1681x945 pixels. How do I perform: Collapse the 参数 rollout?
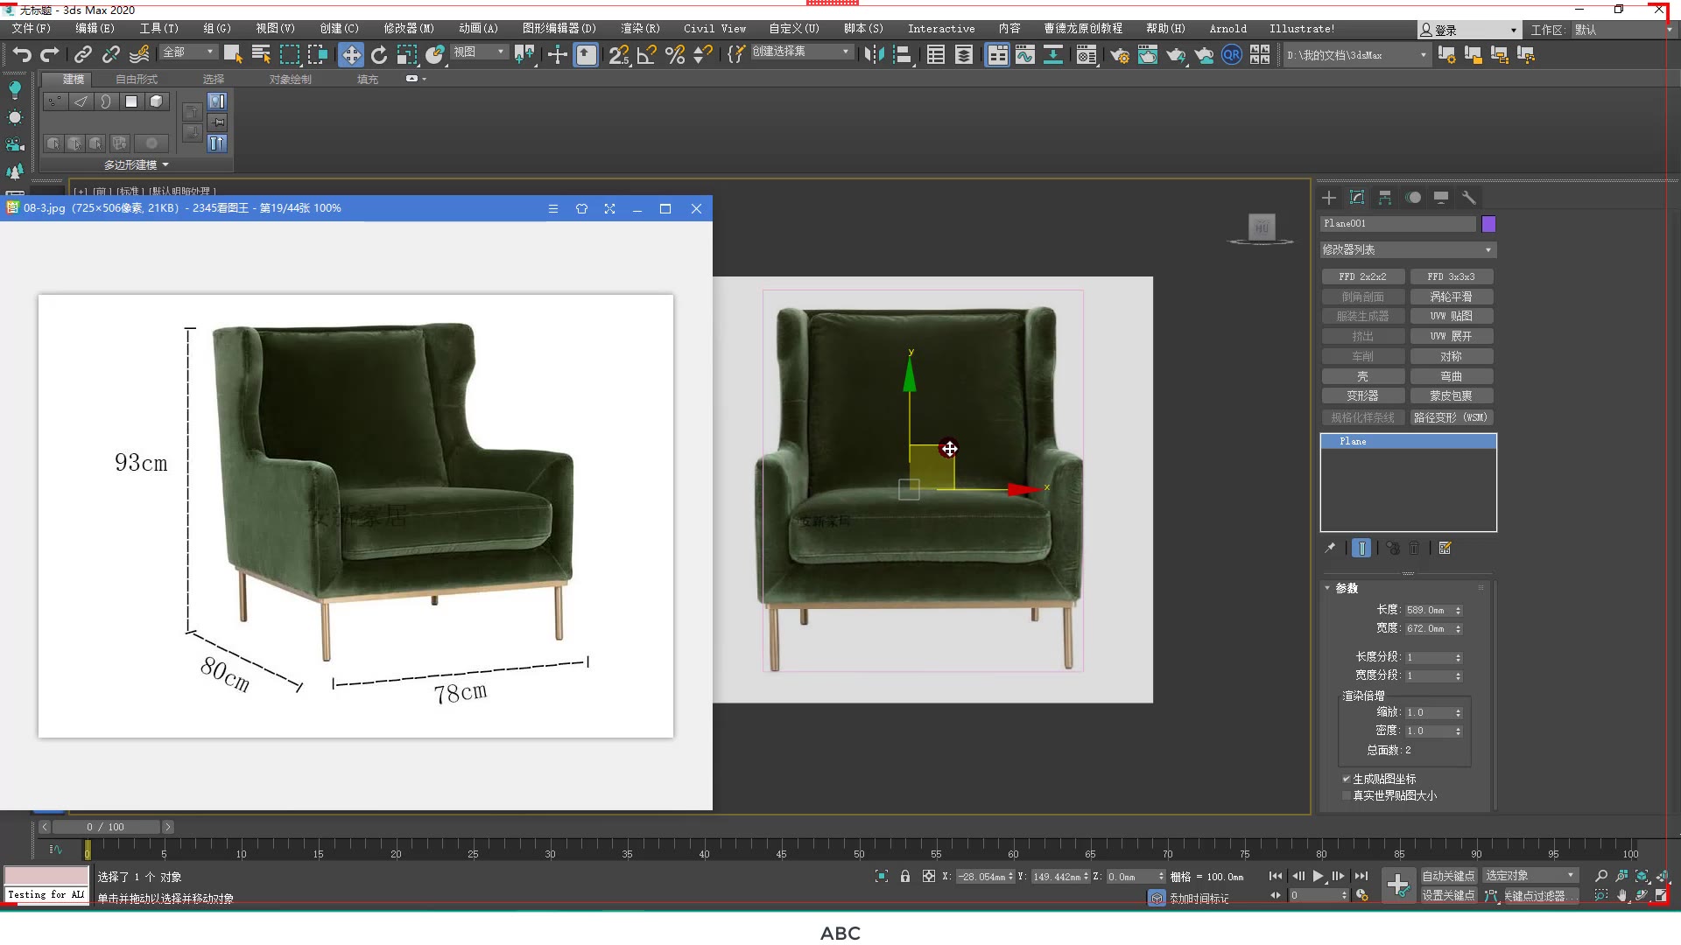pyautogui.click(x=1347, y=588)
